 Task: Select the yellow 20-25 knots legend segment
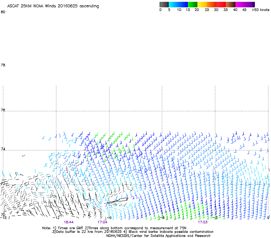(x=202, y=4)
